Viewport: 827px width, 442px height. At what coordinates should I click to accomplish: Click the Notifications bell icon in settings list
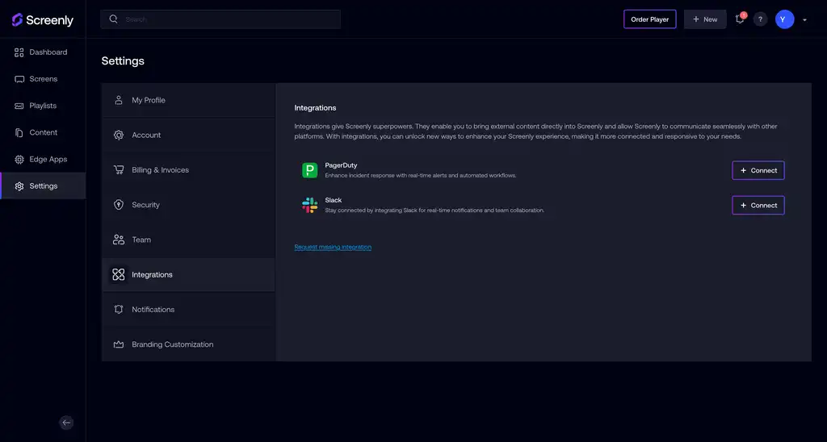[119, 309]
